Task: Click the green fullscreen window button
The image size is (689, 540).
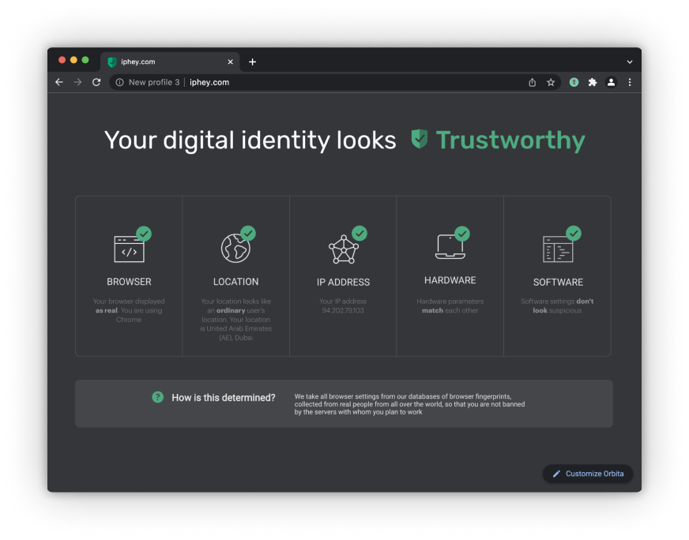Action: 85,60
